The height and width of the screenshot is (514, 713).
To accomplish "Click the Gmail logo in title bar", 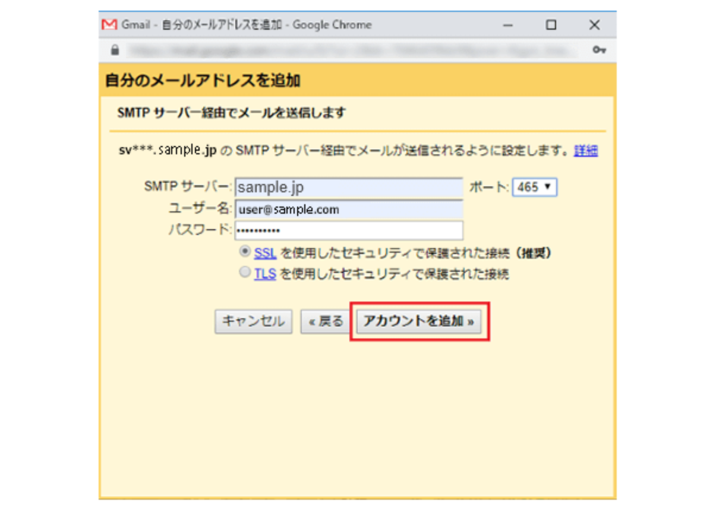I will click(x=109, y=25).
